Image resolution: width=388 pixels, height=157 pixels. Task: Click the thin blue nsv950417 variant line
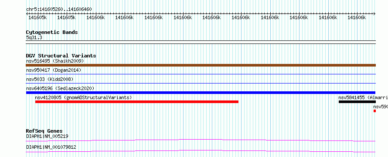[201, 74]
